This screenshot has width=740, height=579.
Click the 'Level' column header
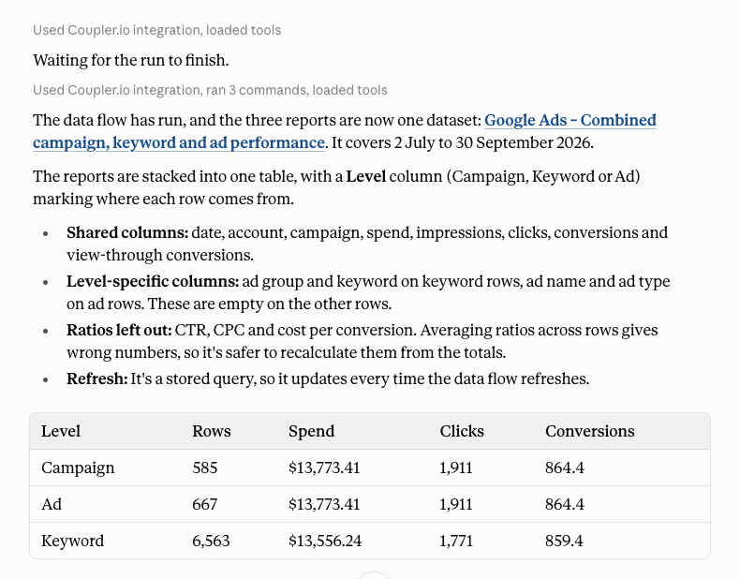(60, 431)
